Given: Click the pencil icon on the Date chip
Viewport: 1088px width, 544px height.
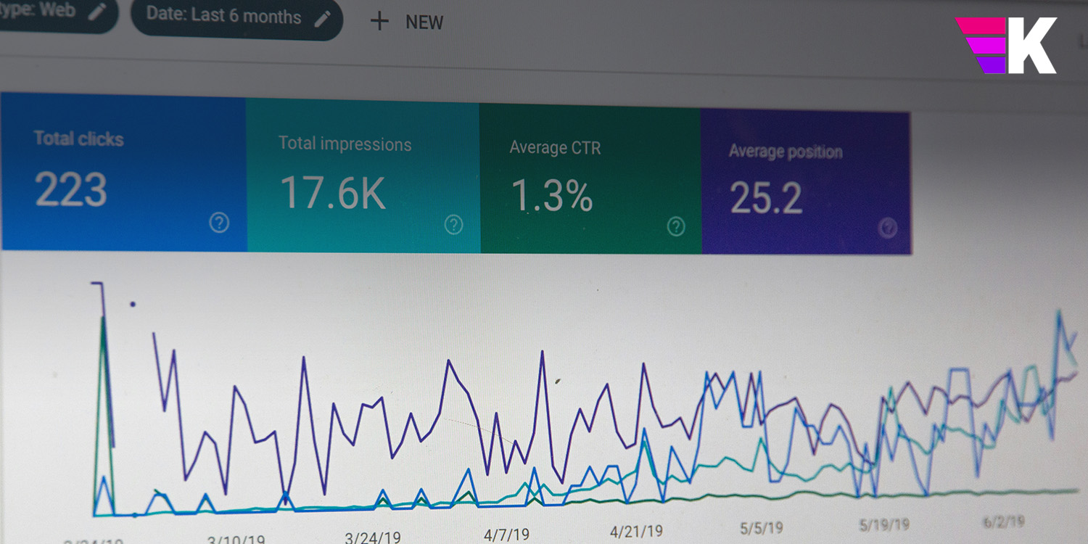Looking at the screenshot, I should pos(323,18).
